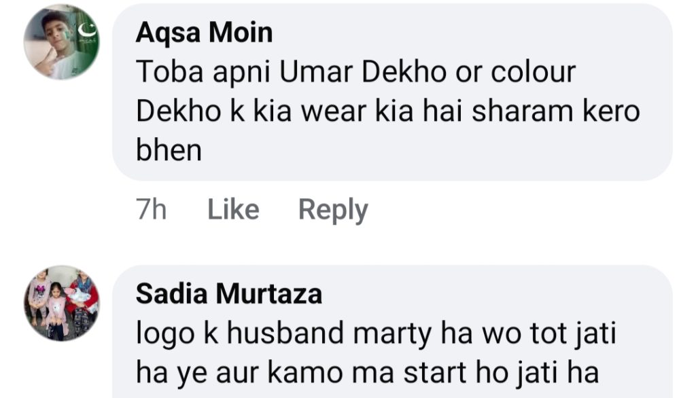
Task: Like Aqsa Moin's comment
Action: (233, 210)
